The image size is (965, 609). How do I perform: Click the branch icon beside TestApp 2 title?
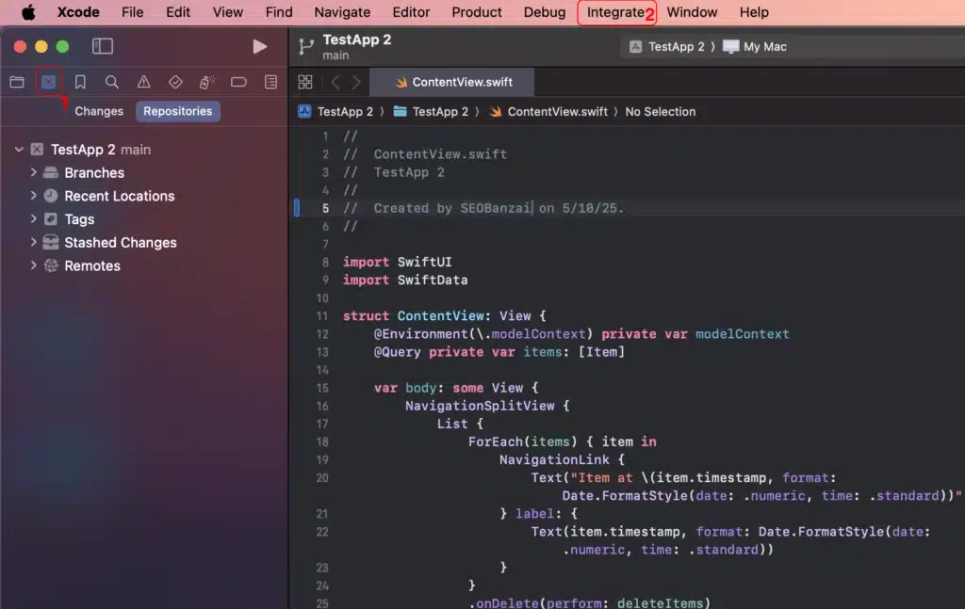point(306,46)
